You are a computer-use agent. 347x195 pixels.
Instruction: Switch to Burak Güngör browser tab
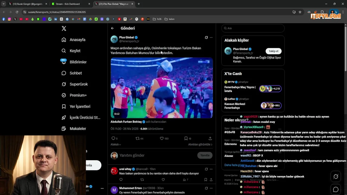point(28,4)
